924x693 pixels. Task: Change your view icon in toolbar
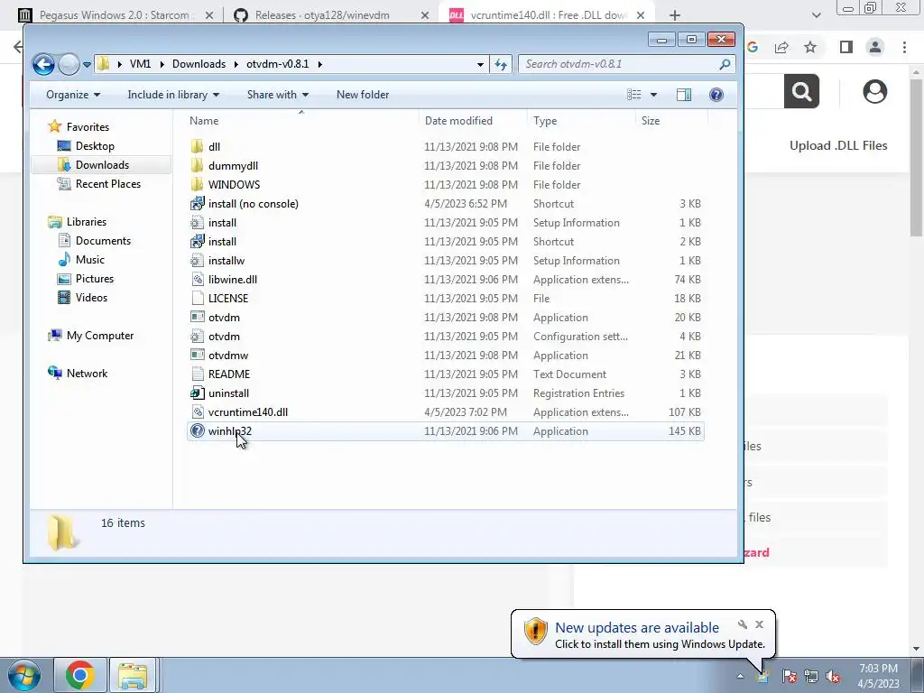point(634,95)
